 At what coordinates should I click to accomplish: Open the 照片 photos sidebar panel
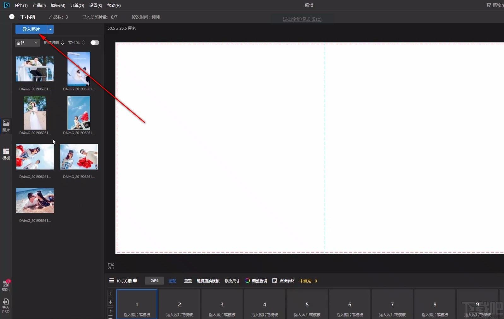(6, 126)
